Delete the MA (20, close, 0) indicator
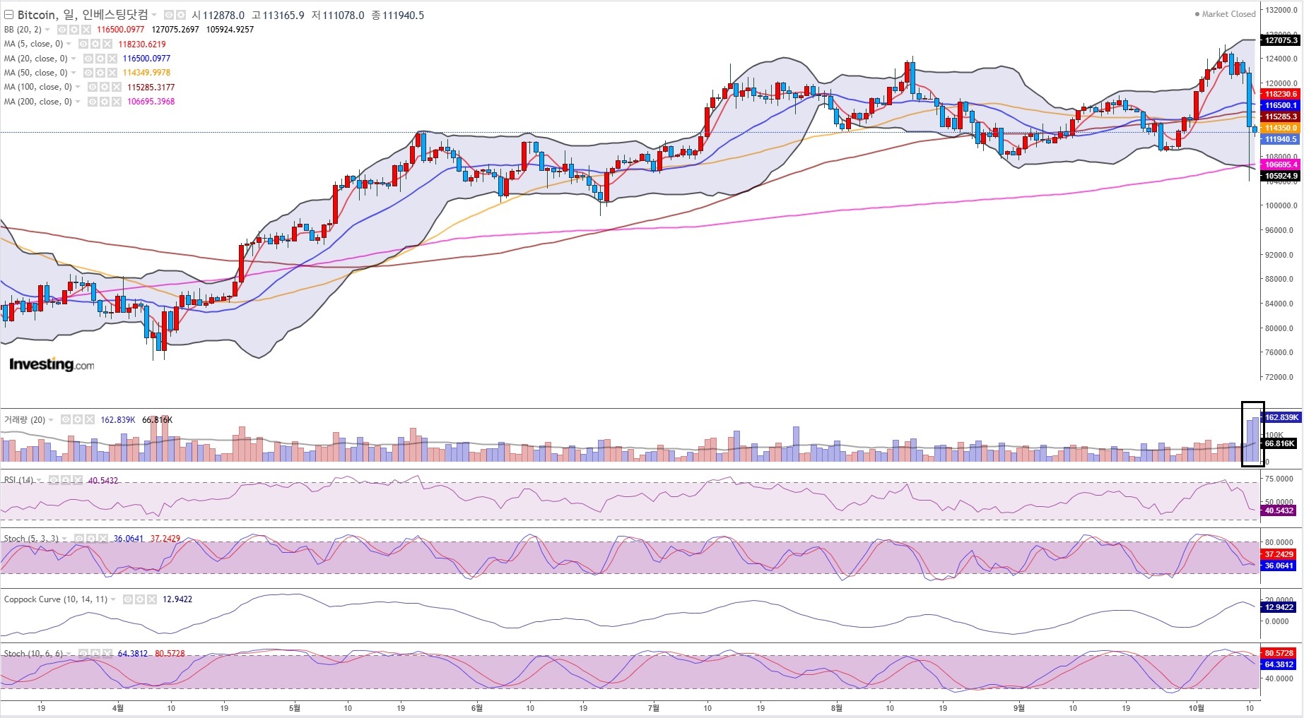Viewport: 1304px width, 718px height. 112,59
